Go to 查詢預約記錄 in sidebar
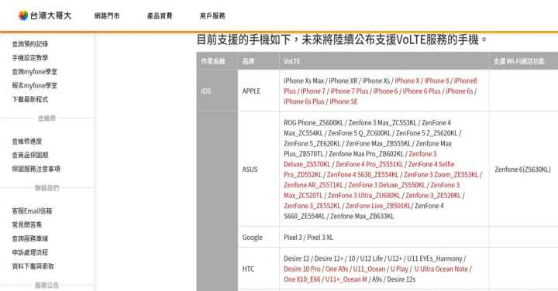The height and width of the screenshot is (291, 558). [x=30, y=44]
